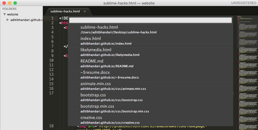Switch to the sublime-hacks.html tab
Viewport: 258px width, 130px height.
point(65,11)
